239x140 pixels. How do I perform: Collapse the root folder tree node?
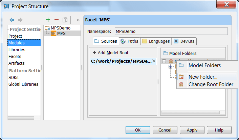pos(164,61)
